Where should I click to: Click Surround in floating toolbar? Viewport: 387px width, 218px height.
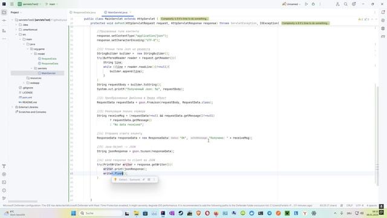click(135, 179)
